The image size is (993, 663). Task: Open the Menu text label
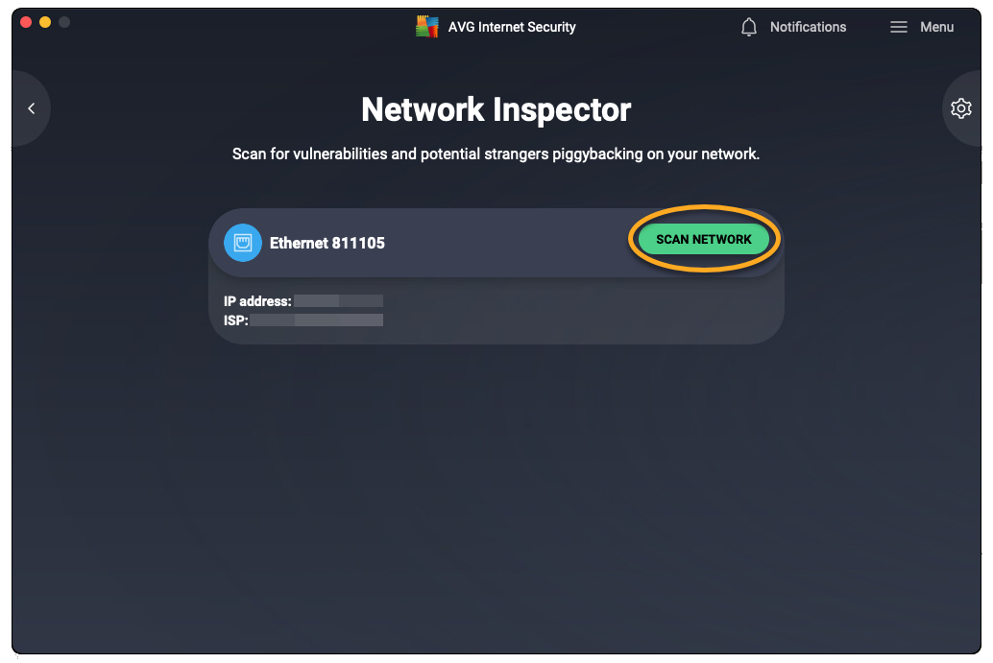coord(936,27)
